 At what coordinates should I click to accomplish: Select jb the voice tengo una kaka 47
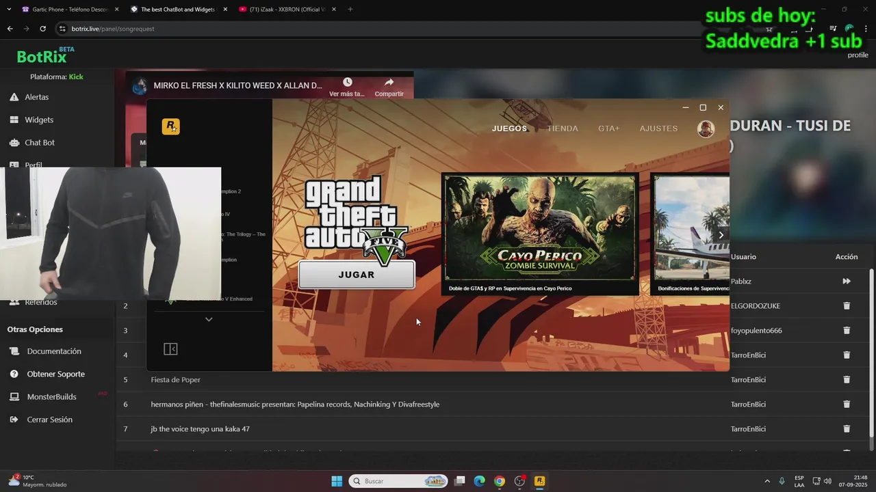pos(200,429)
